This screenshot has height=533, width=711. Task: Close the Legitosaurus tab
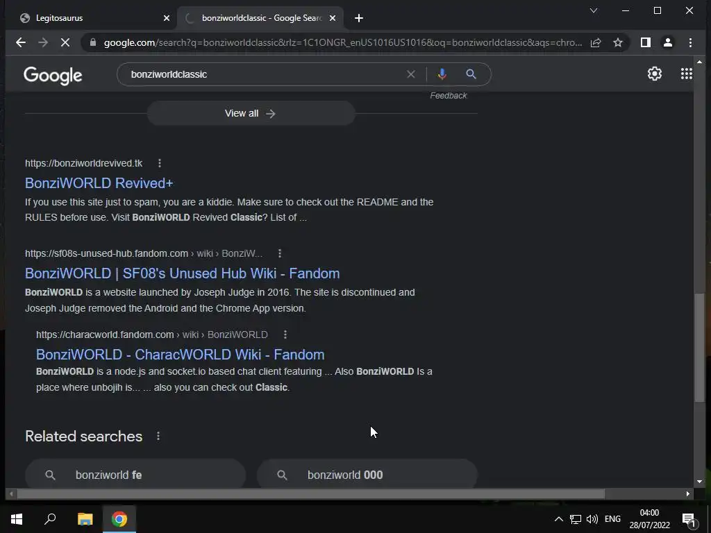[167, 18]
